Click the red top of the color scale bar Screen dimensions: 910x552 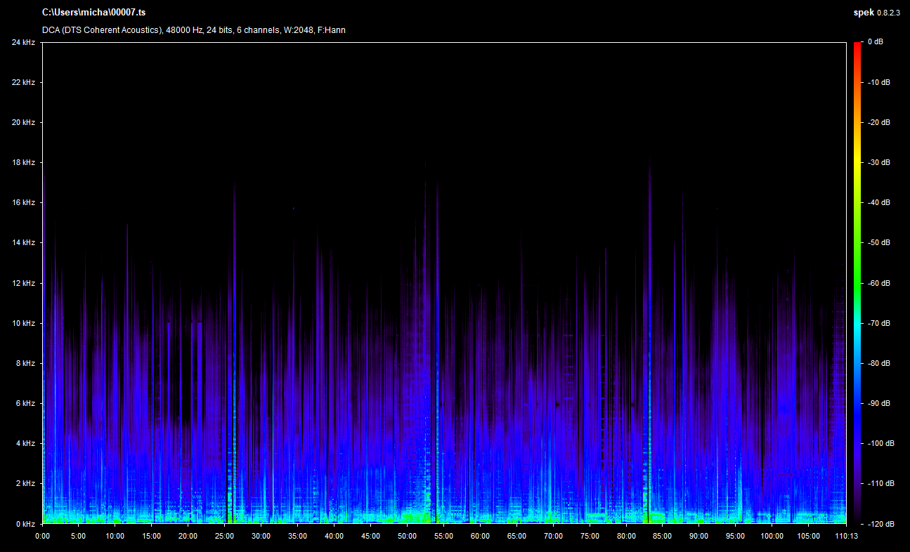tap(857, 46)
